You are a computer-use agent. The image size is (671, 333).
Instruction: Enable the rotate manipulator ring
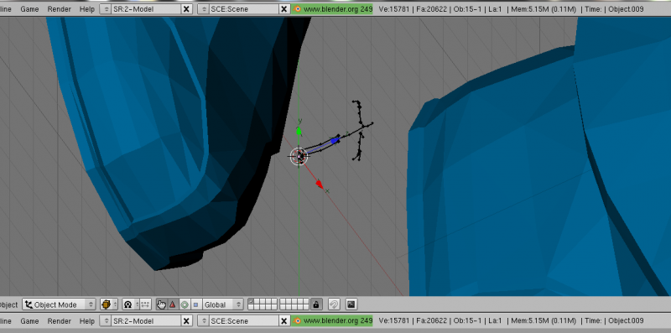point(185,304)
